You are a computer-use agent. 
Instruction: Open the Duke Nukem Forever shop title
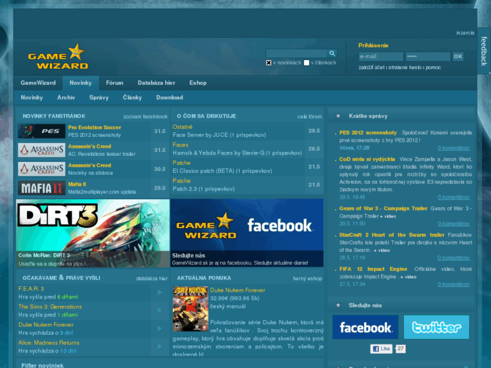(238, 290)
